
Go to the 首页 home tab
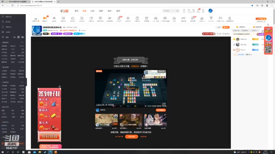click(x=76, y=11)
